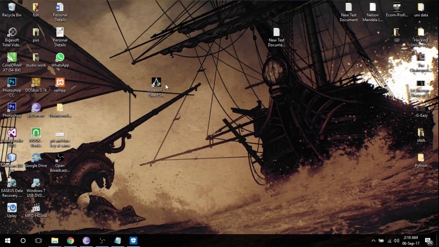The image size is (439, 247).
Task: Select the WhatsApp desktop shortcut
Action: [60, 60]
